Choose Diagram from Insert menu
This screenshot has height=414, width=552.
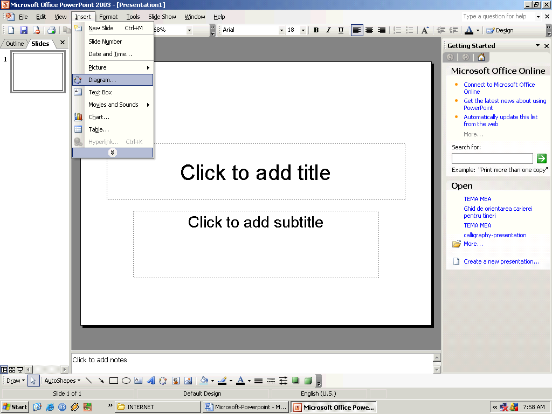pyautogui.click(x=113, y=80)
